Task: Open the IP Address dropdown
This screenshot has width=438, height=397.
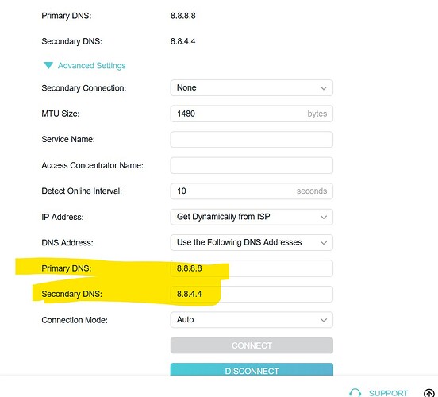Action: 252,217
